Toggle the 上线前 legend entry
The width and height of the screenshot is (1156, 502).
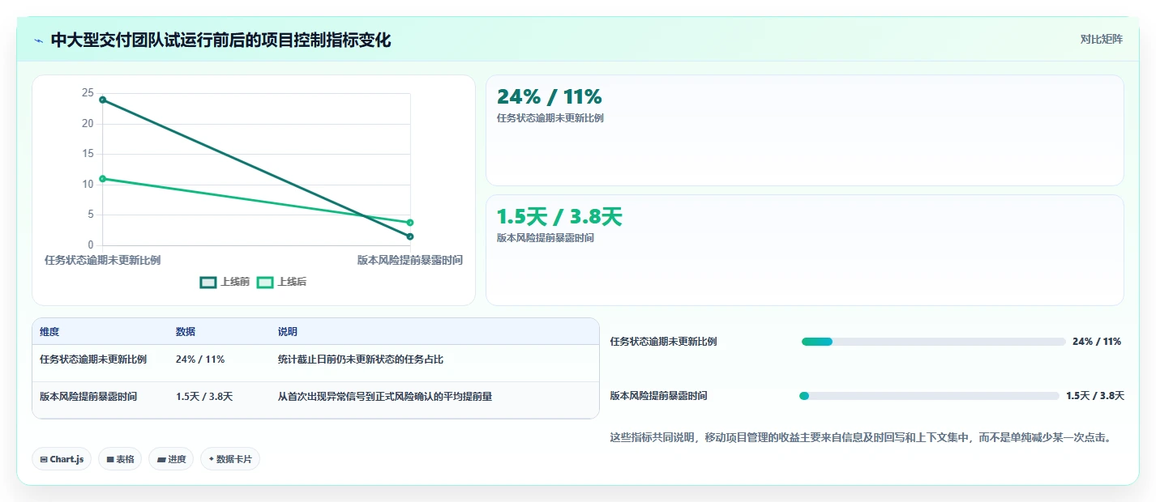point(225,282)
